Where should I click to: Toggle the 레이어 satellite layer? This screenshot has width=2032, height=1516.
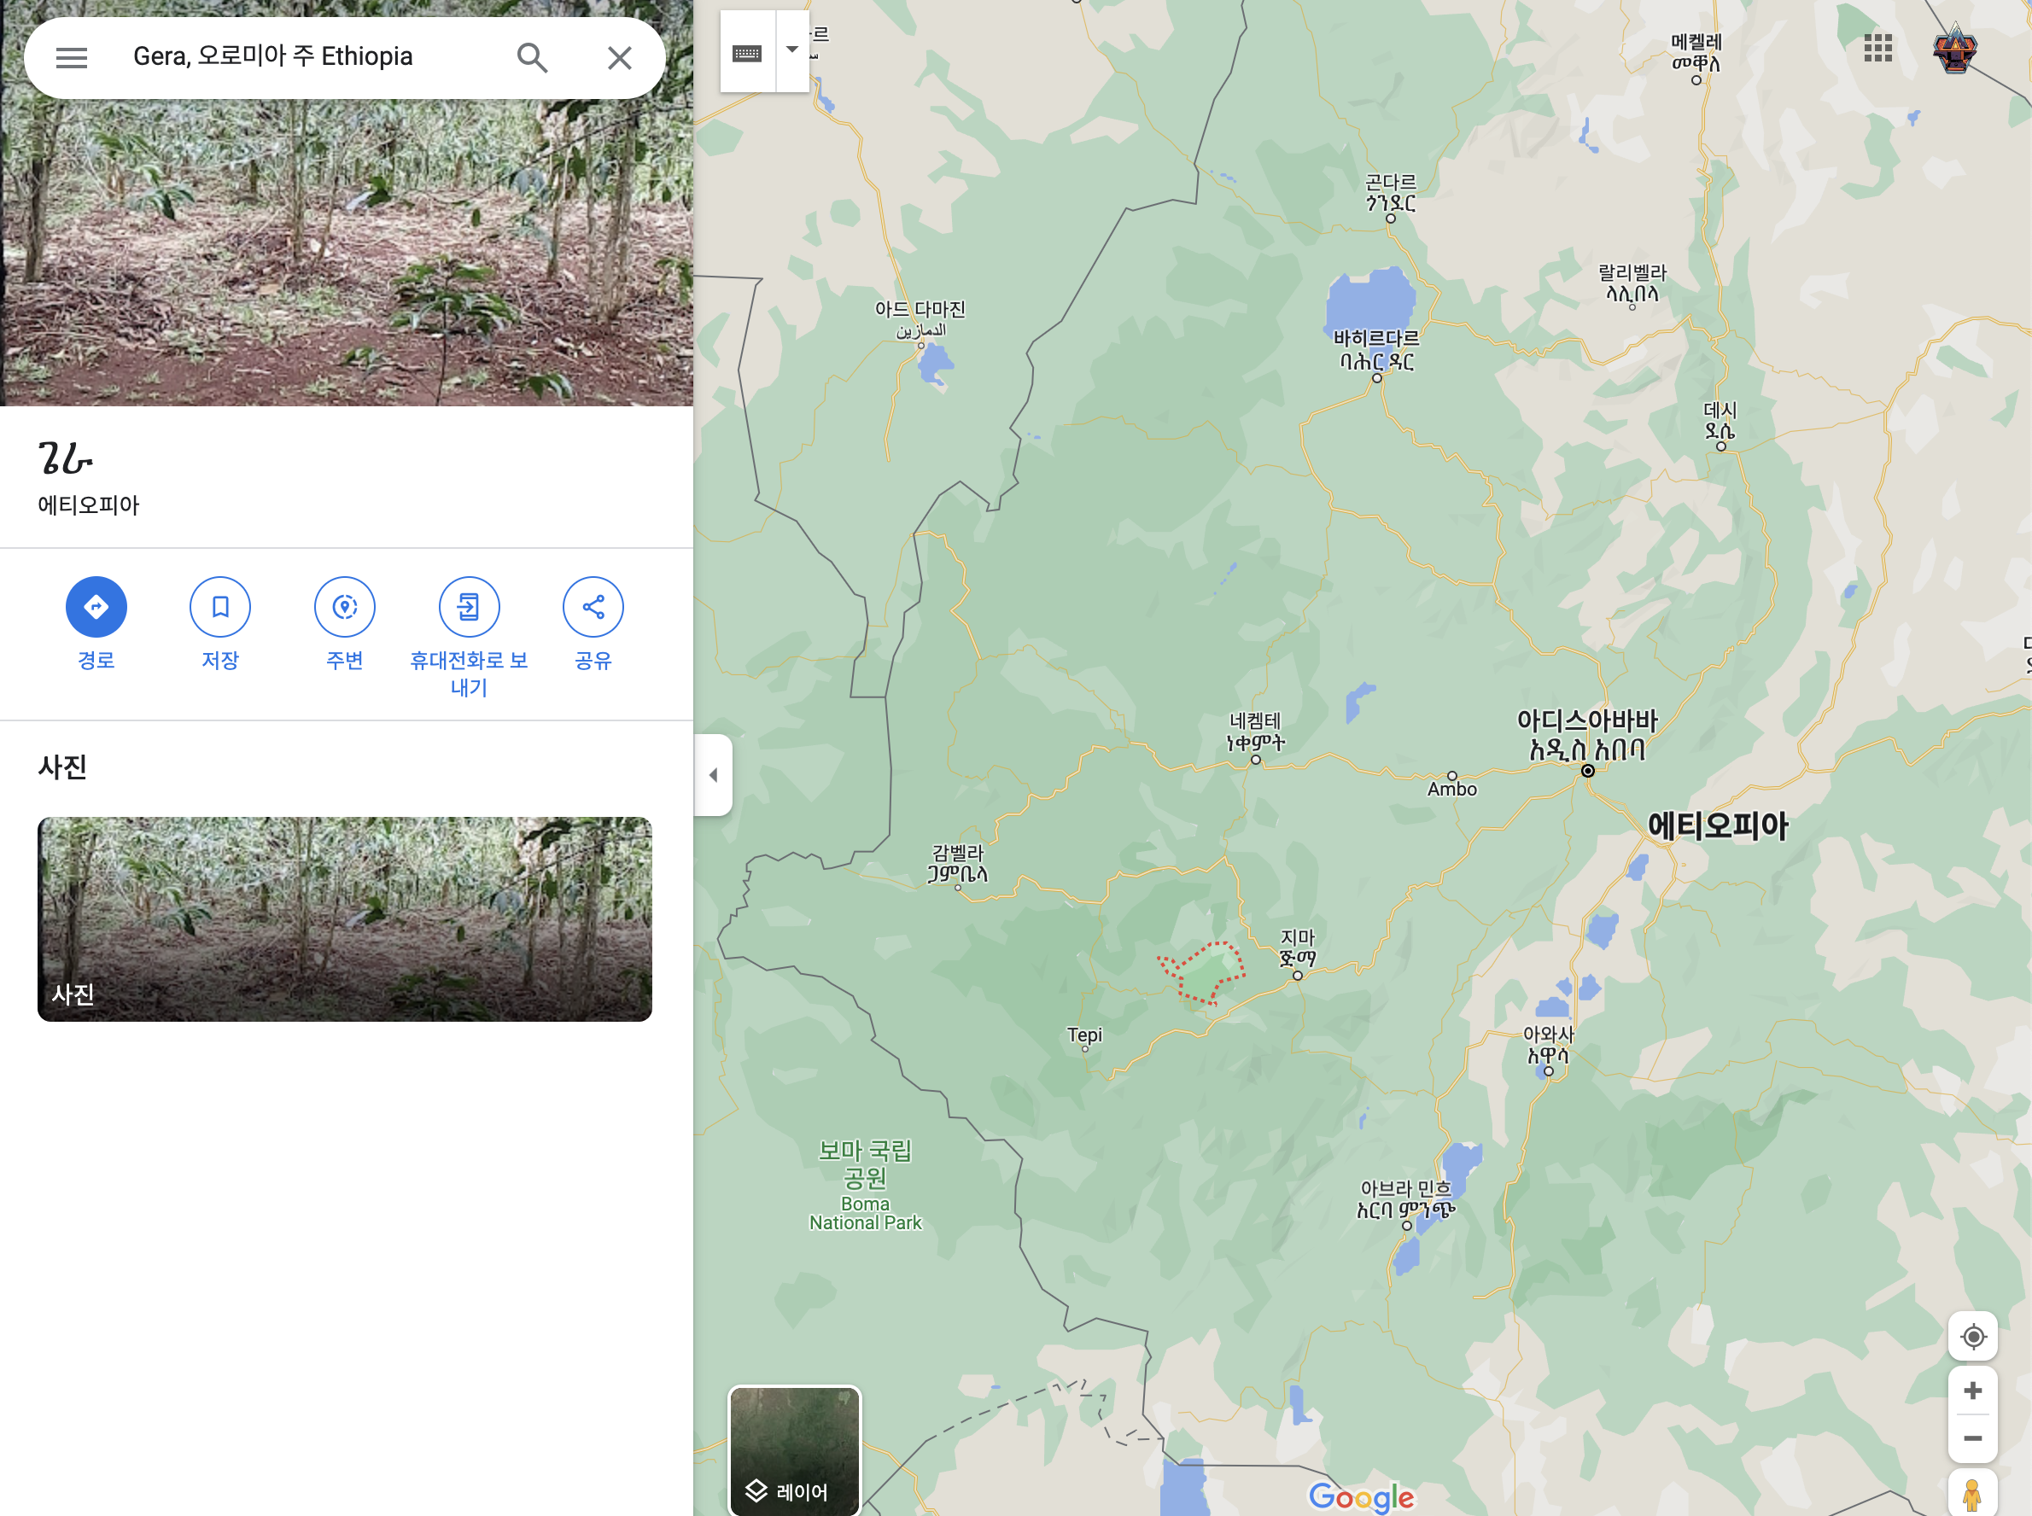pyautogui.click(x=795, y=1450)
